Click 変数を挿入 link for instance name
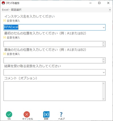 pyautogui.click(x=13, y=21)
